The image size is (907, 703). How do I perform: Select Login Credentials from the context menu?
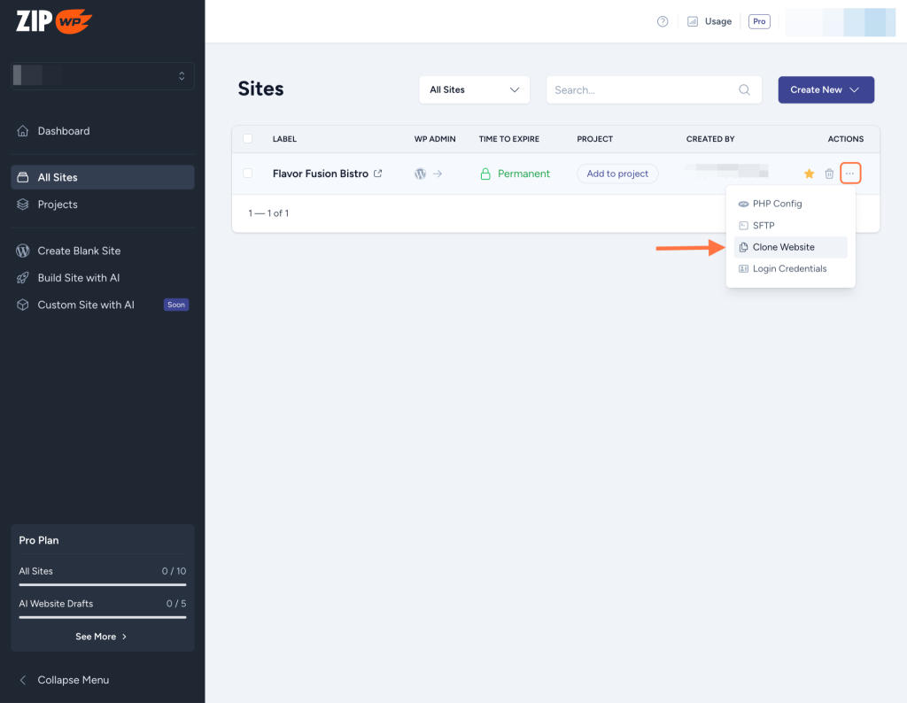point(788,268)
